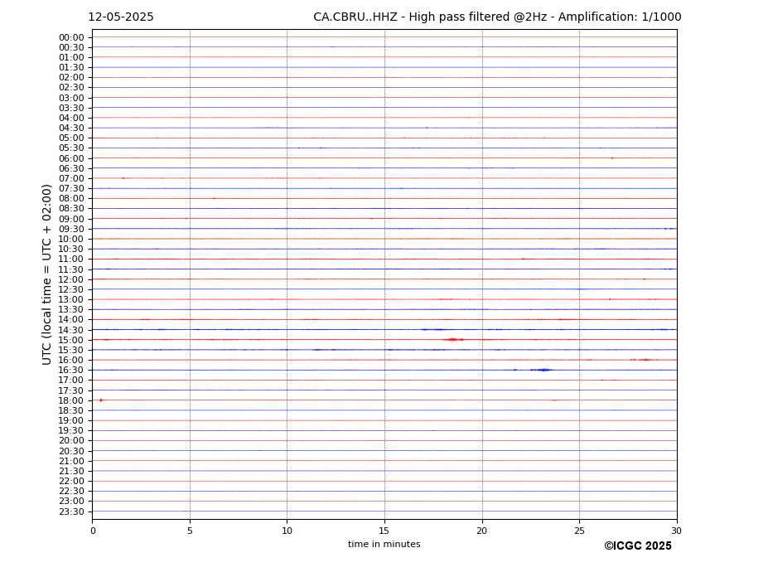
Task: Click the x-axis tick label 25
Action: pyautogui.click(x=579, y=531)
